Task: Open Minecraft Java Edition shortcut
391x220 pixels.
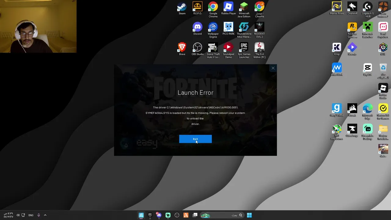Action: click(x=244, y=10)
